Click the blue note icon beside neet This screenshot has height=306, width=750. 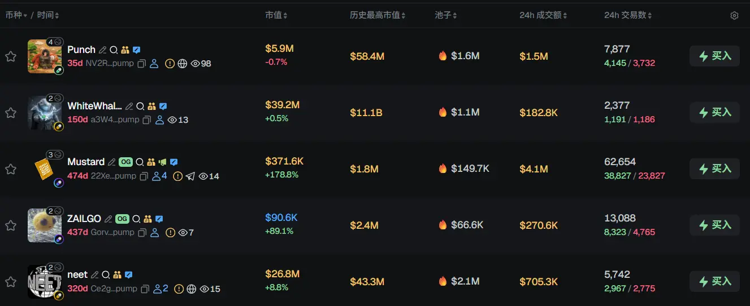tap(129, 275)
